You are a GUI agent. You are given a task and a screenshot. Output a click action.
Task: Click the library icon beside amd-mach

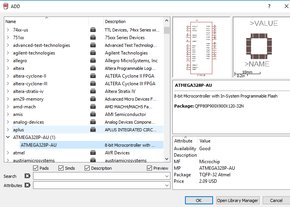93,107
